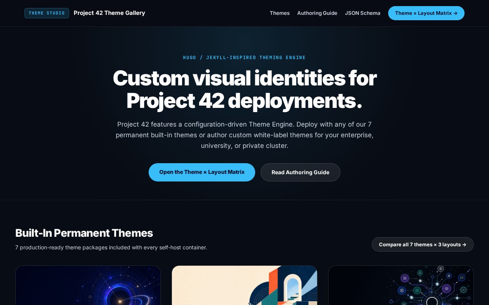The image size is (489, 305).
Task: Open the Project 42 Theme Gallery title link
Action: pyautogui.click(x=109, y=13)
